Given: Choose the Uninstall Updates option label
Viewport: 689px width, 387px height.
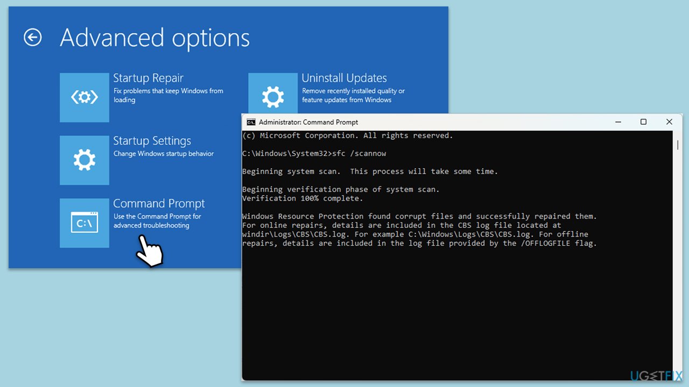Looking at the screenshot, I should (x=344, y=78).
